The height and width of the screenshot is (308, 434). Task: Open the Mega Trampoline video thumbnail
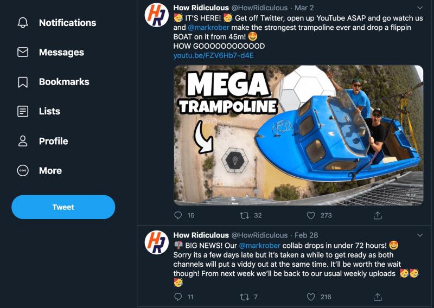click(x=298, y=136)
